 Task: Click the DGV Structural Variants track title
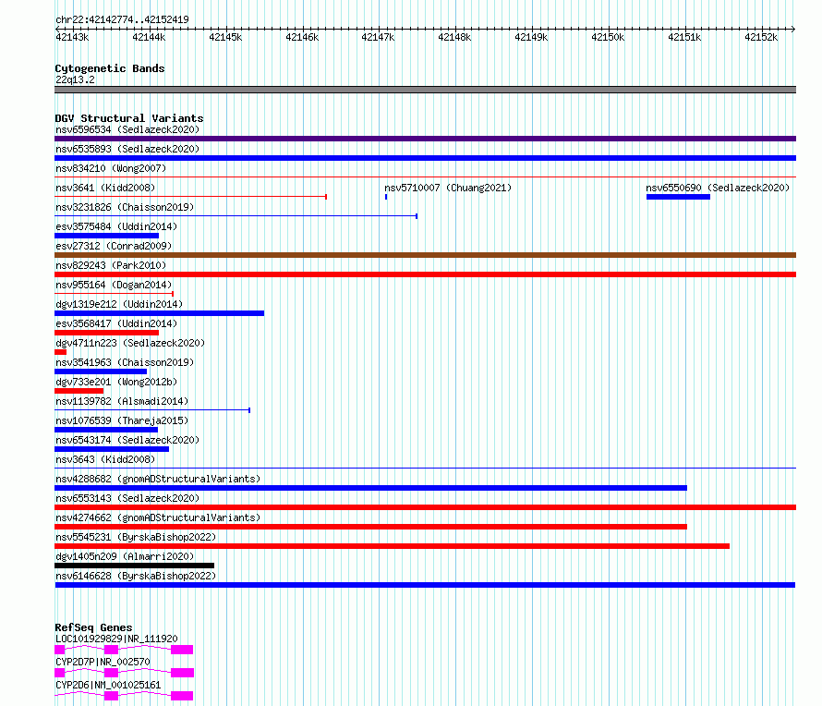(x=129, y=118)
